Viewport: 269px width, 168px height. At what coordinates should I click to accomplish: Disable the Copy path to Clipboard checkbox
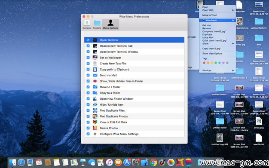(x=88, y=69)
